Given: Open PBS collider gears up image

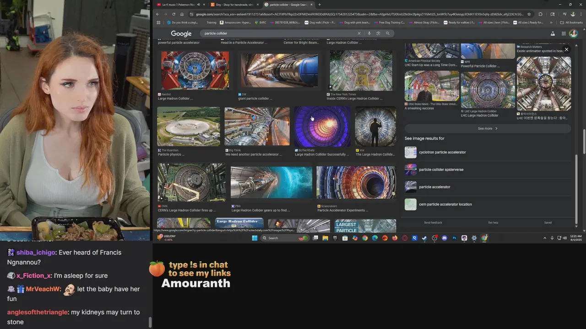Looking at the screenshot, I should point(271,182).
